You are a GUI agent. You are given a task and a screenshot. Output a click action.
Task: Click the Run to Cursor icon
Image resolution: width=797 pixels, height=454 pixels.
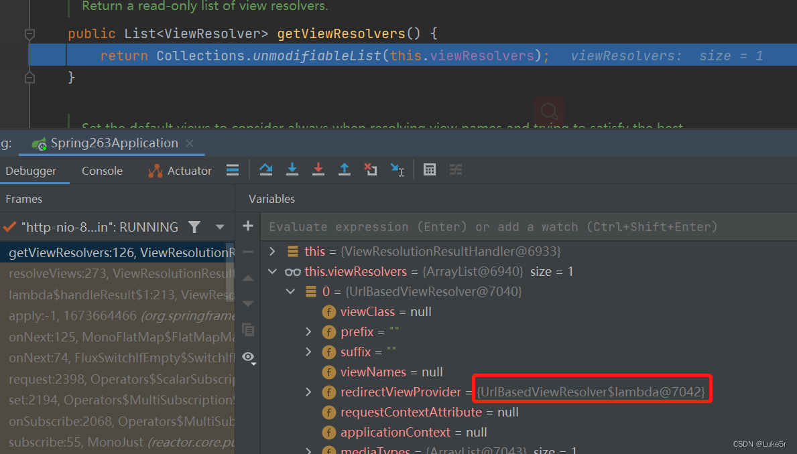coord(397,169)
